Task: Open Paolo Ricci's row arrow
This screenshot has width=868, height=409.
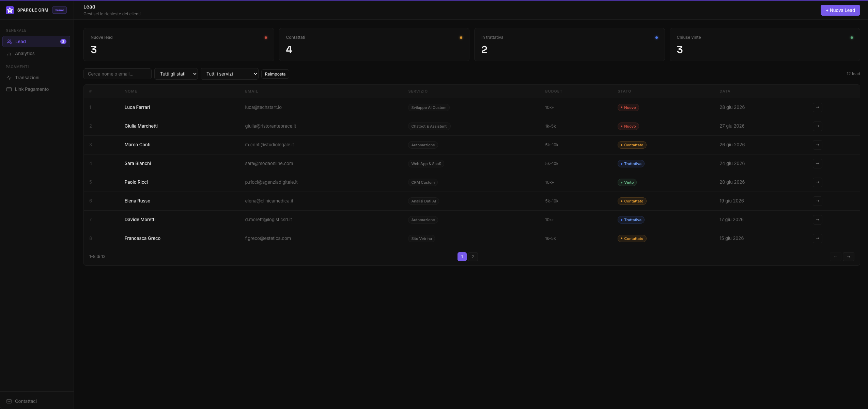Action: click(x=818, y=182)
